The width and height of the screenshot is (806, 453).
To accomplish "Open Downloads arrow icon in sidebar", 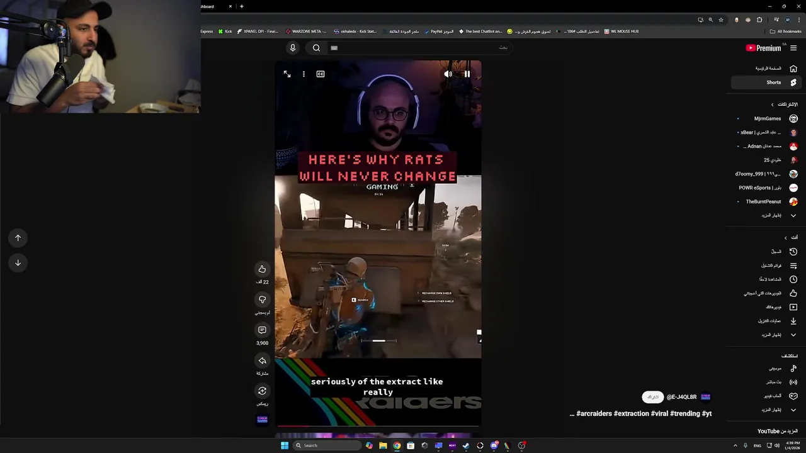I will 793,321.
